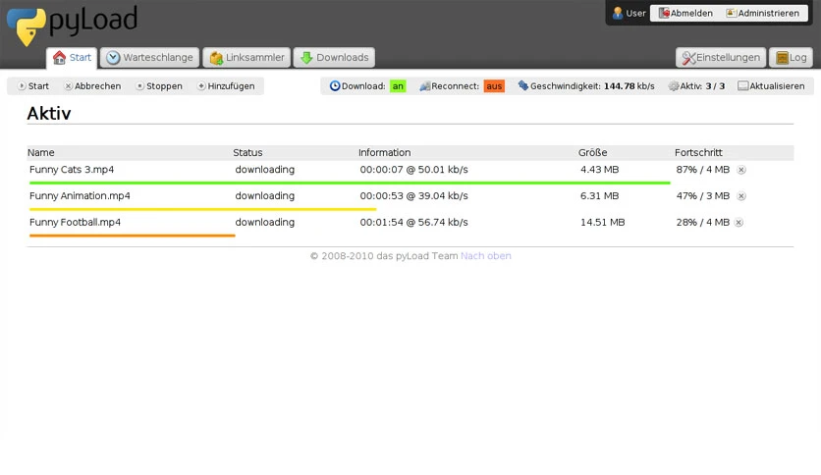Open the Linksammler tab
This screenshot has width=821, height=475.
(x=246, y=58)
